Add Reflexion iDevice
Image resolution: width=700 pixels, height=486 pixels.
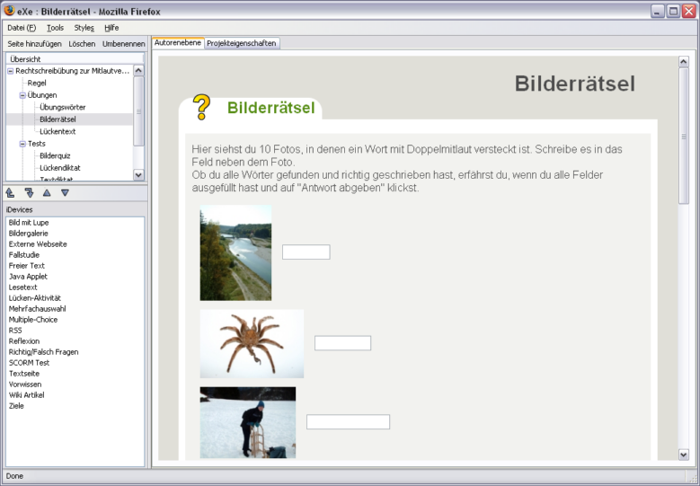pyautogui.click(x=24, y=341)
